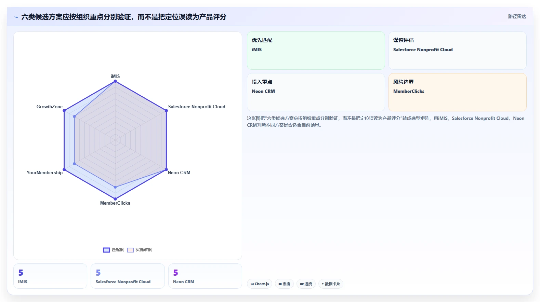The width and height of the screenshot is (540, 302).
Task: Click the 表格 tag
Action: point(284,284)
